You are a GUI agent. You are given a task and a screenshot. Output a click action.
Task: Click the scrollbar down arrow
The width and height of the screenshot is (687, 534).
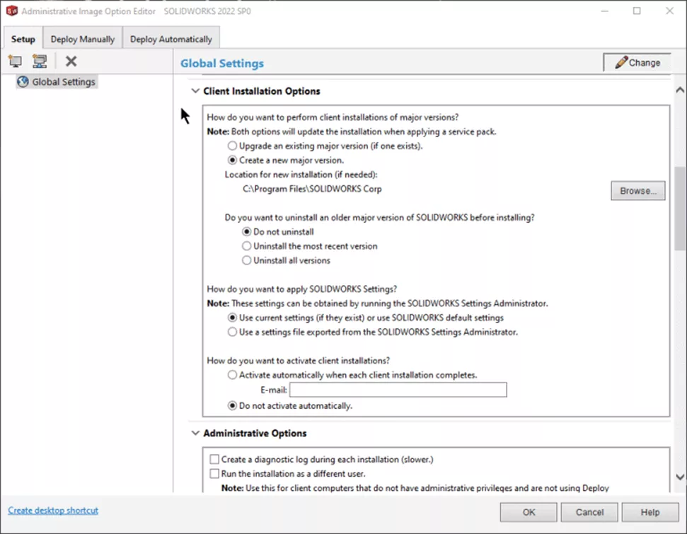tap(679, 477)
